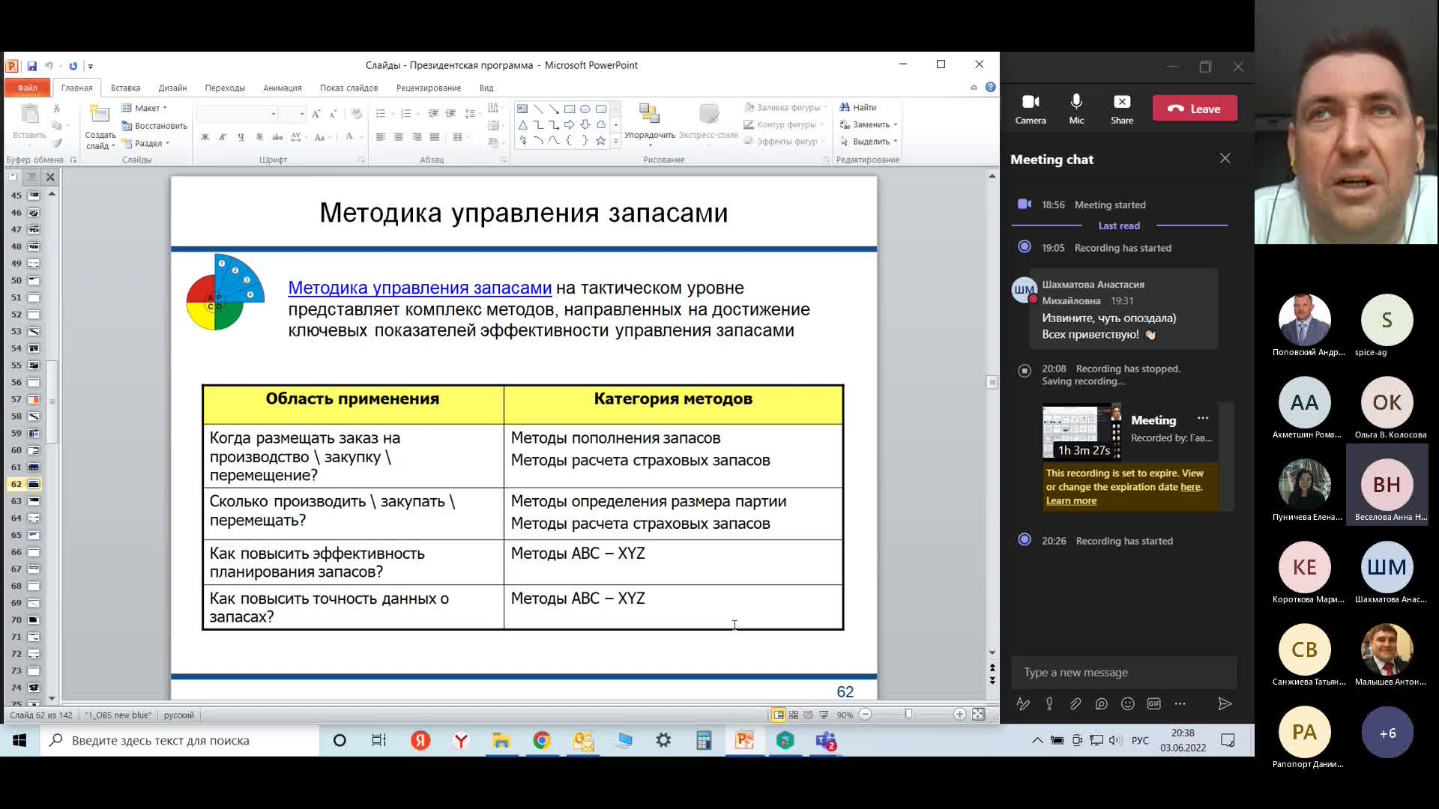Select the Text Box shape
The width and height of the screenshot is (1439, 809).
[x=522, y=109]
